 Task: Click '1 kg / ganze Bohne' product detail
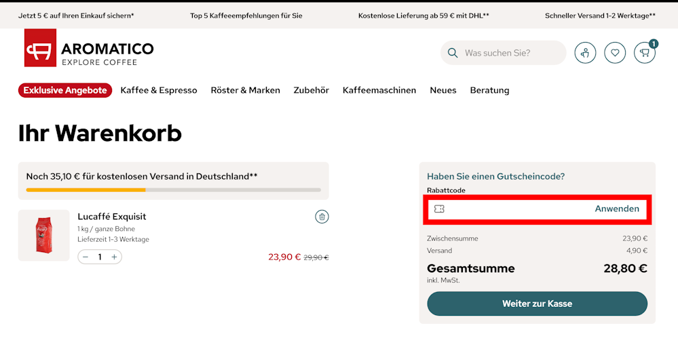point(107,229)
